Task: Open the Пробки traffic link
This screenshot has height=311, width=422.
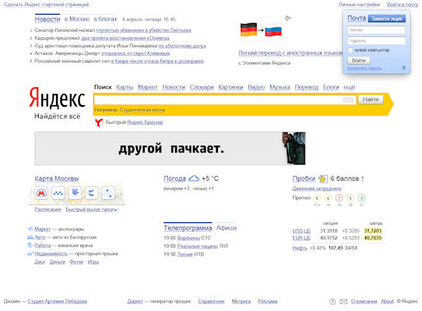Action: pos(304,178)
